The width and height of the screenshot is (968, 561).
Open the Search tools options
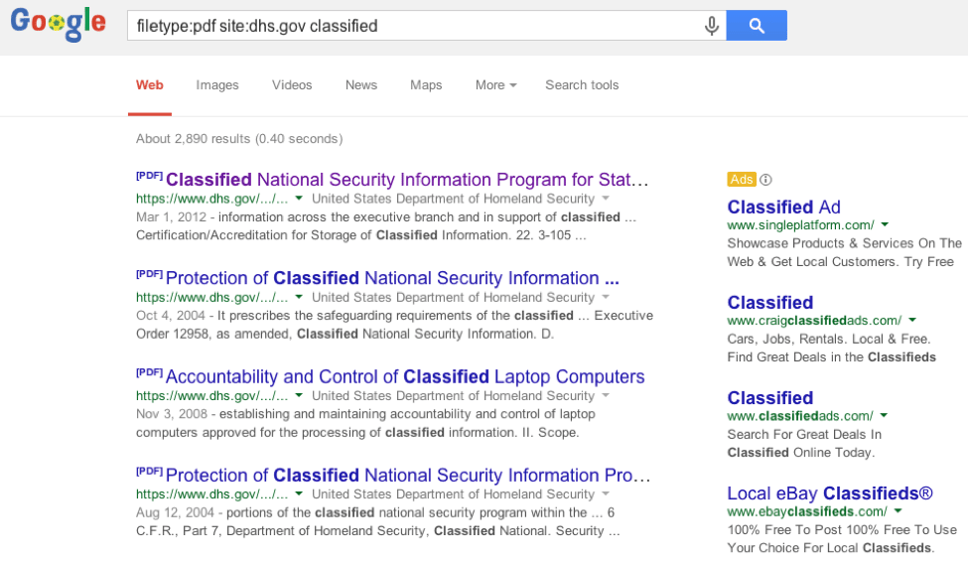click(x=582, y=85)
